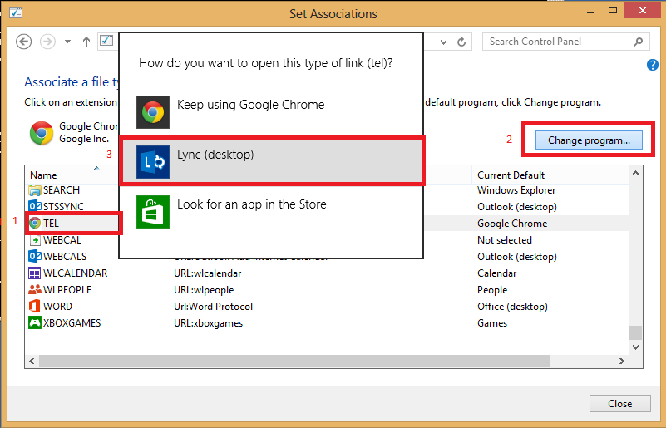This screenshot has width=666, height=428.
Task: Click the URL:wlcalendar description
Action: [x=208, y=273]
